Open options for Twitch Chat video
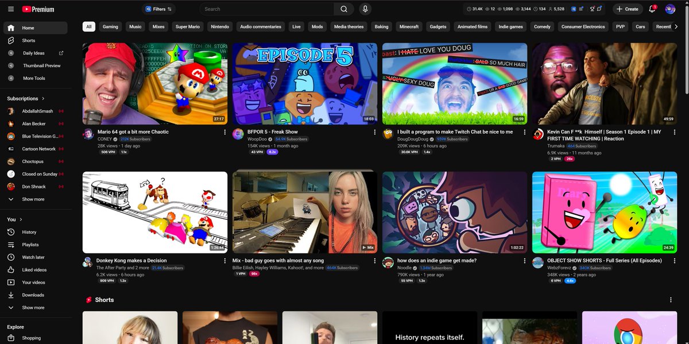This screenshot has height=344, width=689. pos(524,132)
